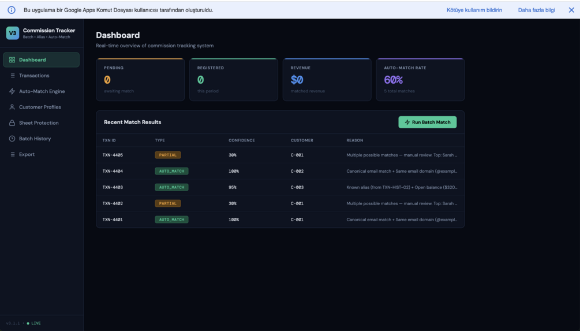Click the Auto-Match Engine lightning icon

(x=12, y=91)
